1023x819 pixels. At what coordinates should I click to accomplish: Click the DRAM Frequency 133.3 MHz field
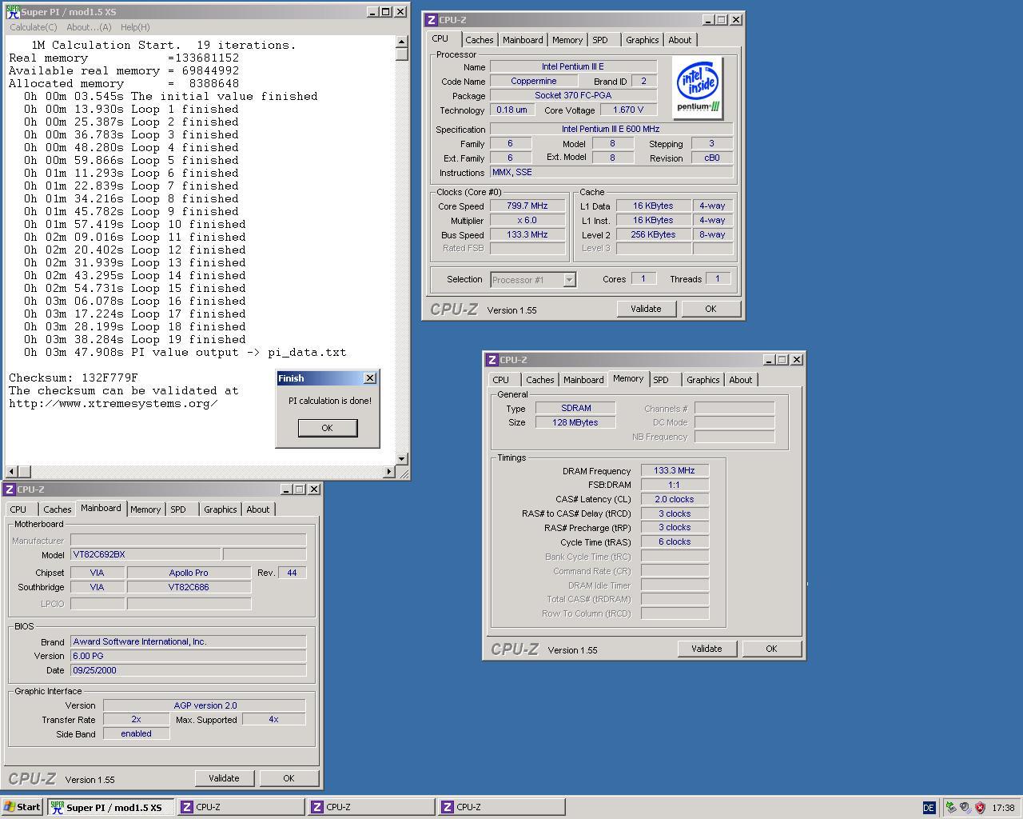click(x=675, y=471)
